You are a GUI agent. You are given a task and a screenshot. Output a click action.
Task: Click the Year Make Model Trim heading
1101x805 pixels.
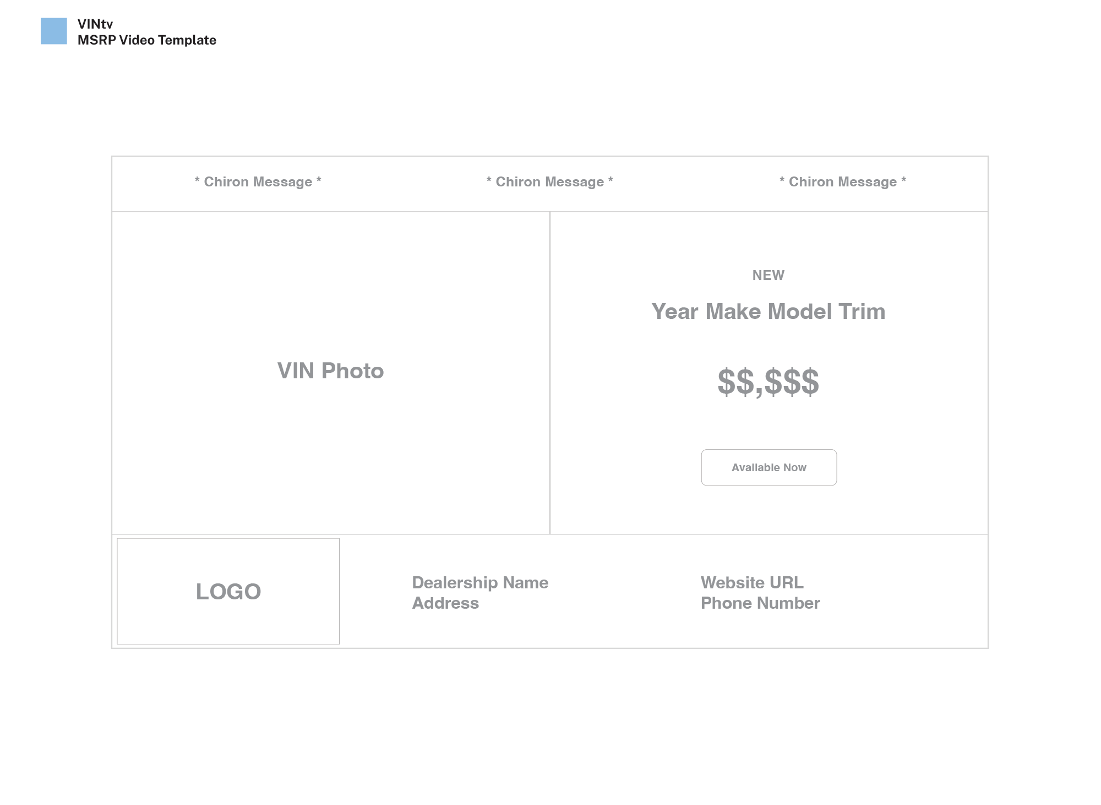(768, 311)
